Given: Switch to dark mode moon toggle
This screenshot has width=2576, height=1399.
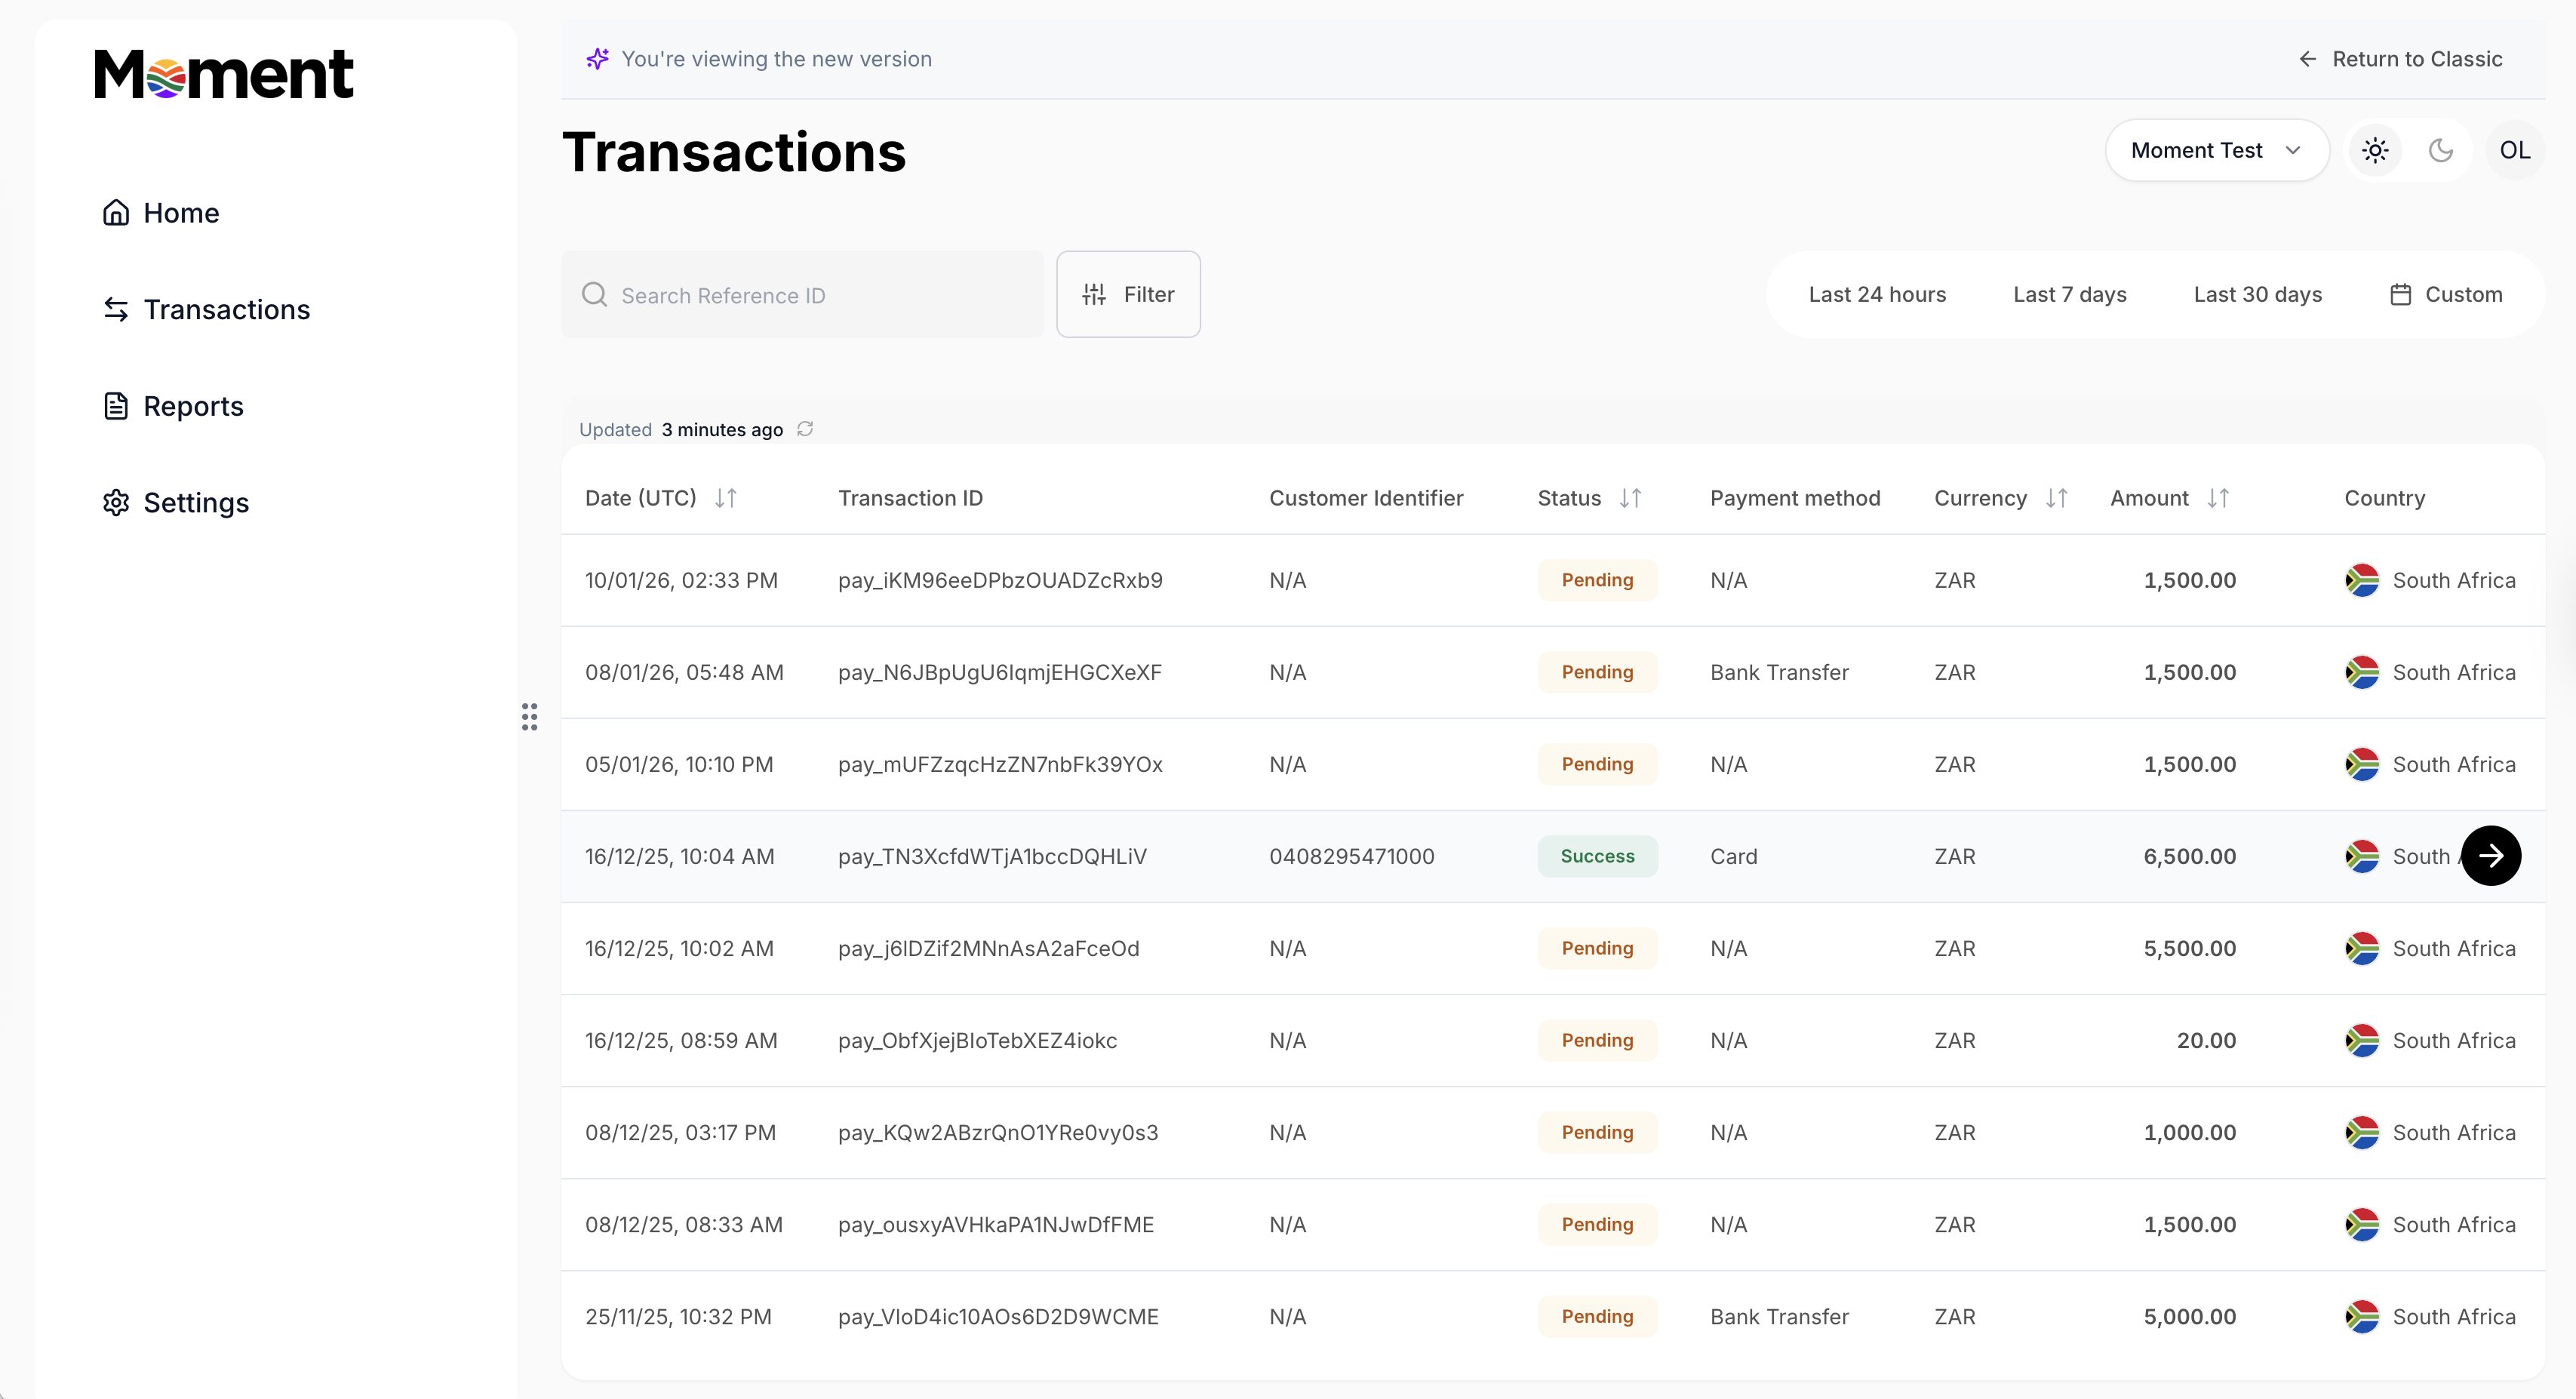Looking at the screenshot, I should [2441, 150].
